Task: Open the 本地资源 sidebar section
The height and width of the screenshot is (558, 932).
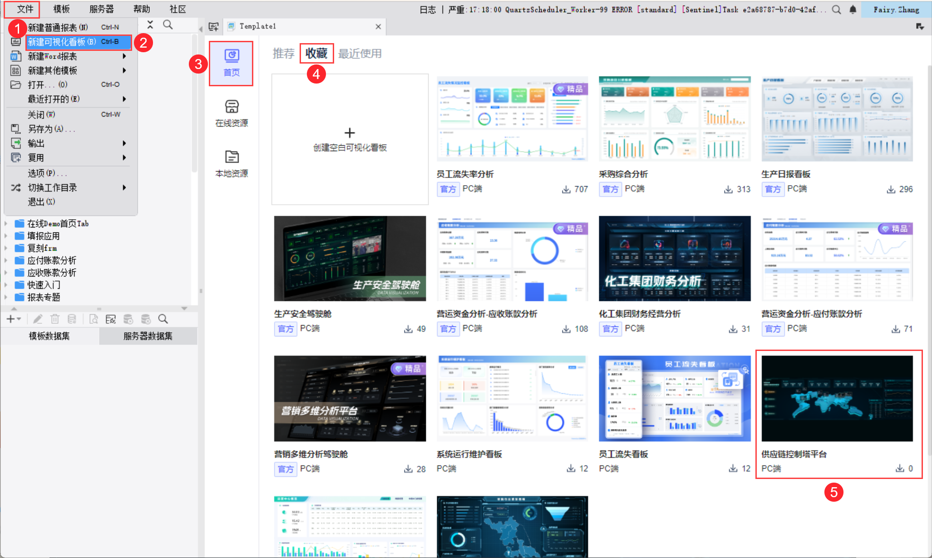Action: coord(232,163)
